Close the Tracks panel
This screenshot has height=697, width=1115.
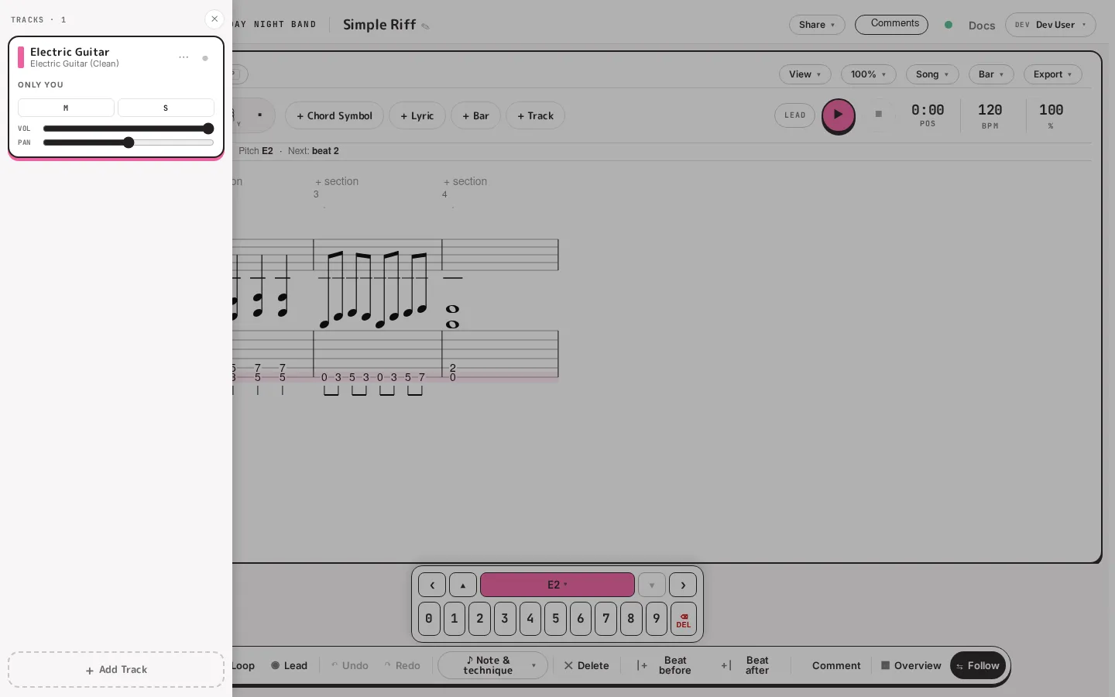(x=214, y=19)
